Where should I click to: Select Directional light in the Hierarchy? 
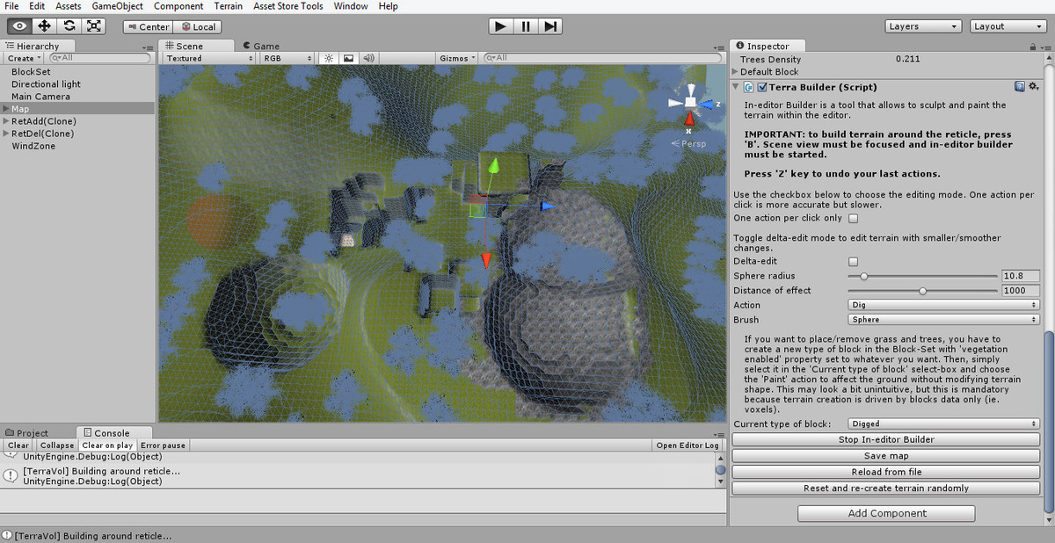pos(46,84)
